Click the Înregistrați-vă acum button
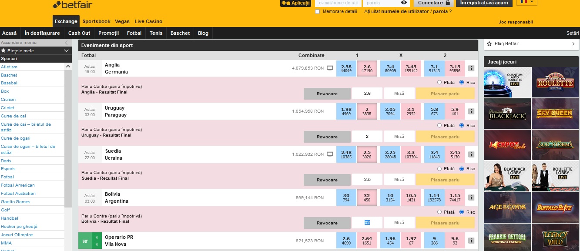The width and height of the screenshot is (580, 251). [x=484, y=3]
